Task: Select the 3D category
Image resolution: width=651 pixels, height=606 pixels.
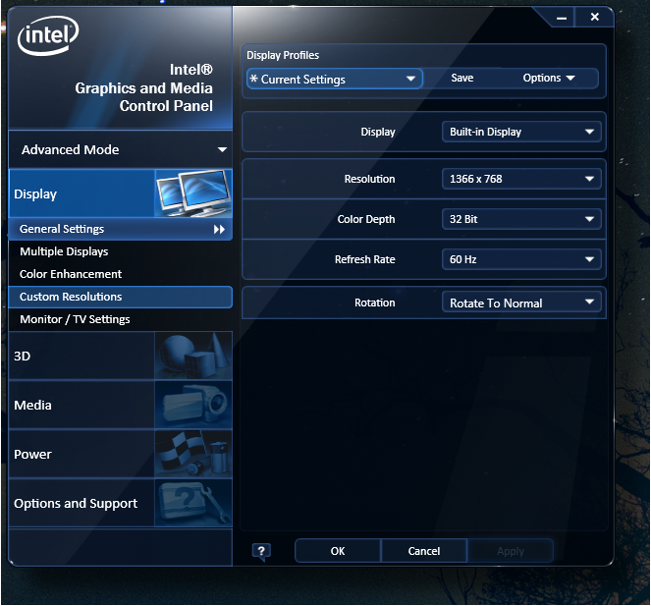Action: pyautogui.click(x=121, y=356)
